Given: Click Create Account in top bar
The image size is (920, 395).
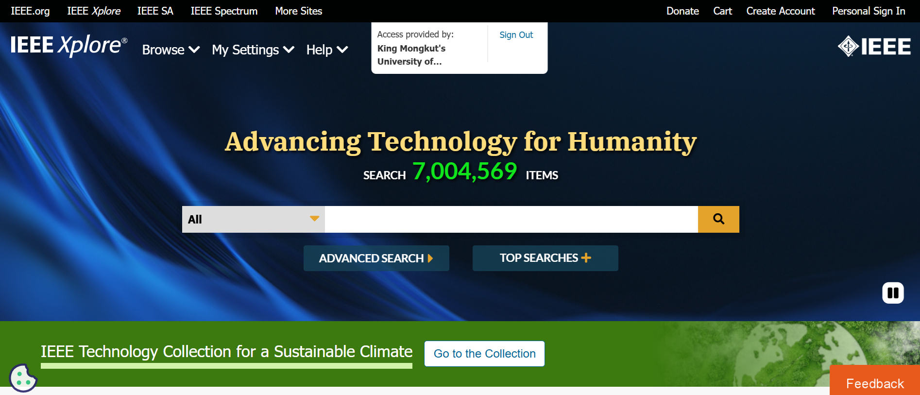Looking at the screenshot, I should coord(780,11).
